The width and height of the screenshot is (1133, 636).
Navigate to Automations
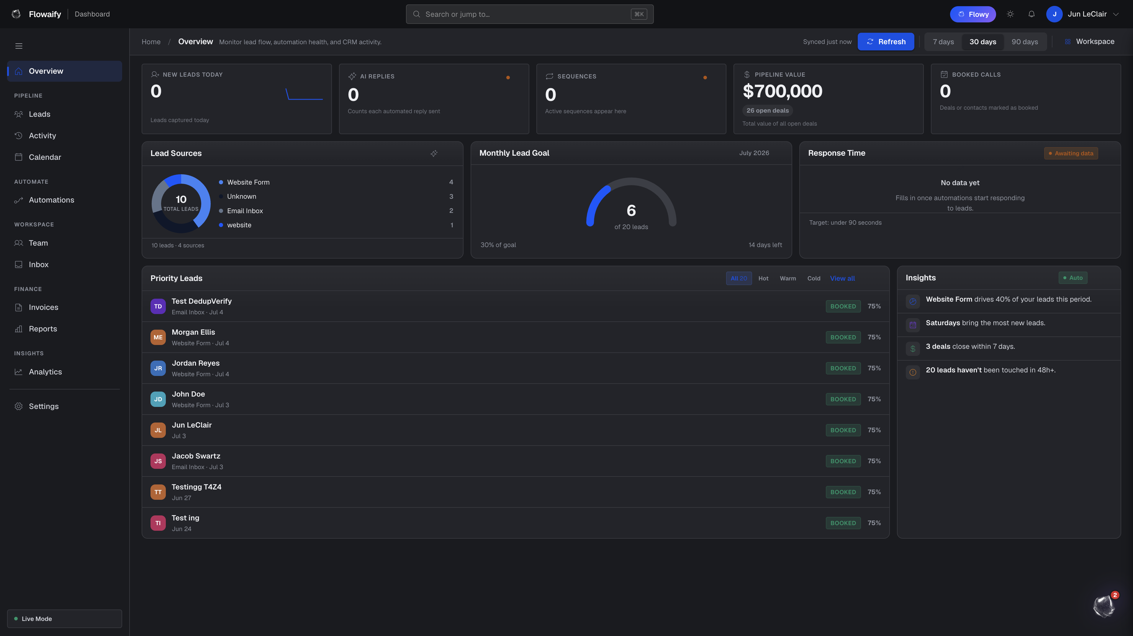(65, 200)
